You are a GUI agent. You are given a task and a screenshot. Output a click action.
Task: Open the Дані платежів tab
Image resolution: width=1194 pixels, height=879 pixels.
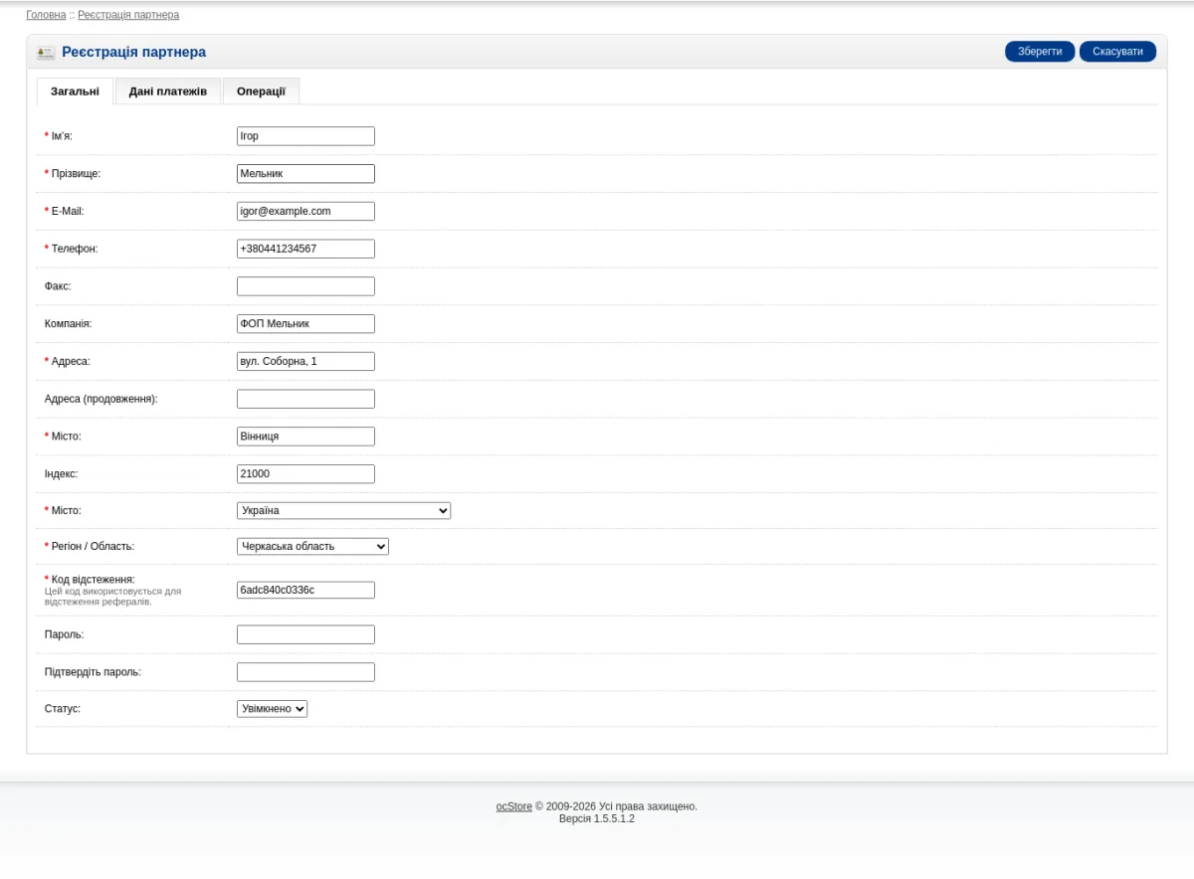(x=168, y=91)
